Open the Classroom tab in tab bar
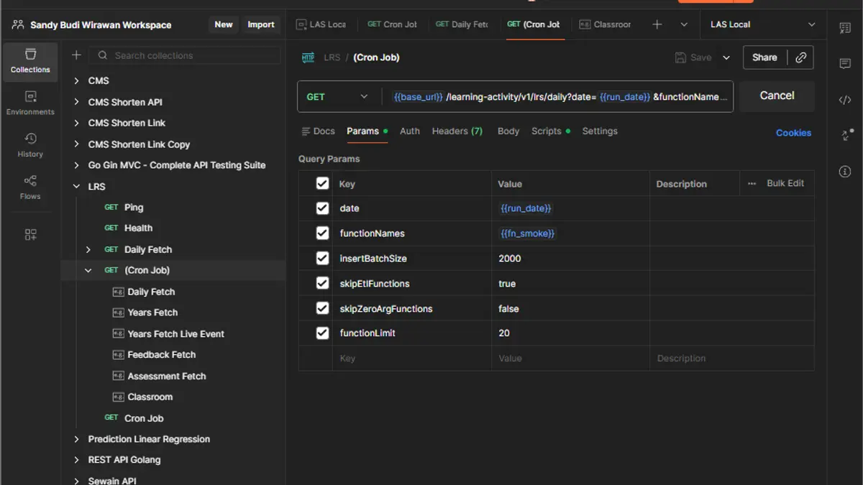 pyautogui.click(x=606, y=24)
